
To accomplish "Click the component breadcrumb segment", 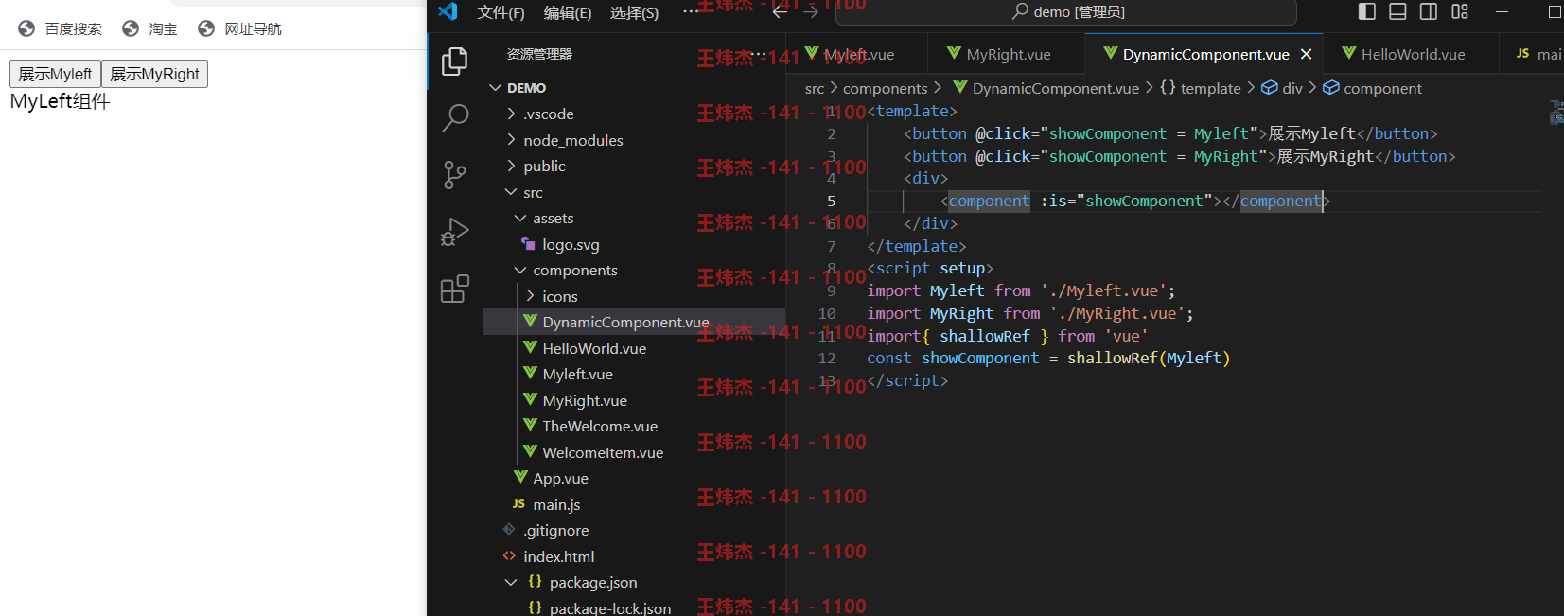I will 1372,88.
